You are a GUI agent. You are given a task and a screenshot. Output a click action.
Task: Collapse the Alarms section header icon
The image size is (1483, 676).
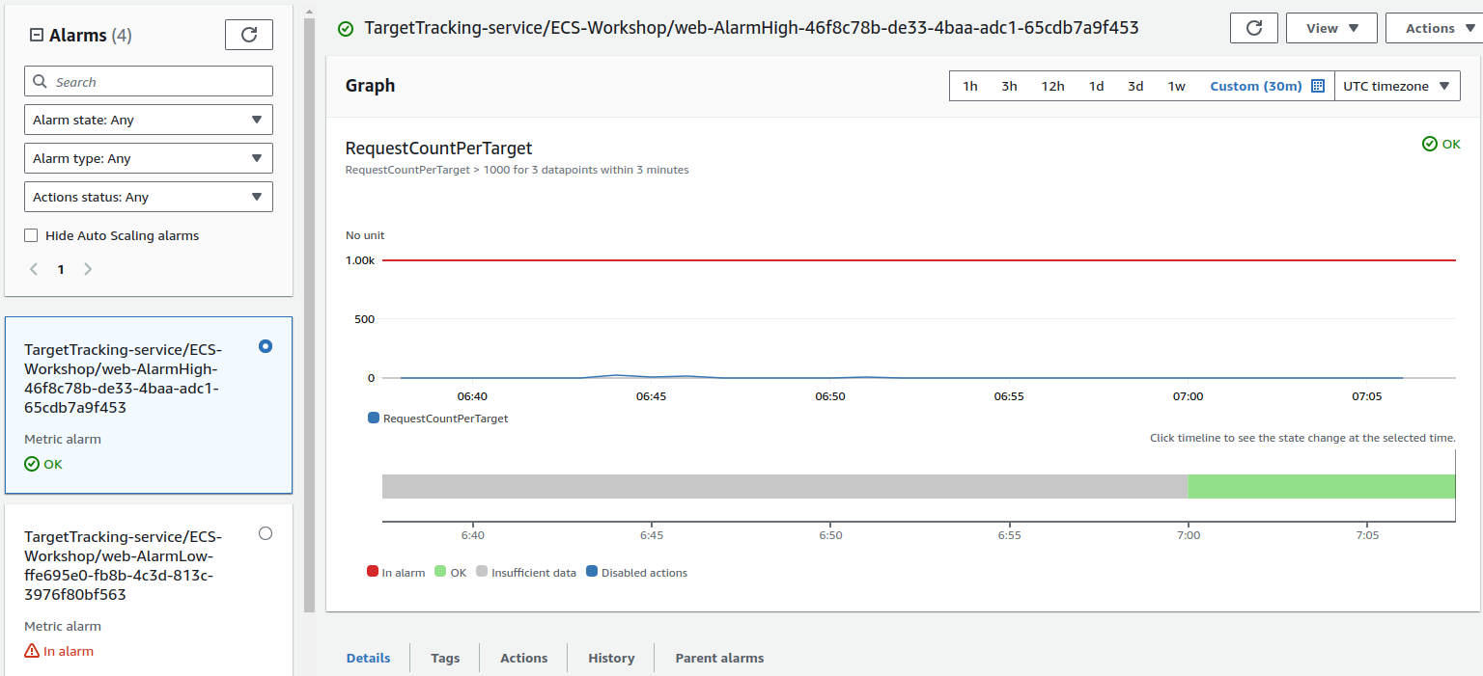click(x=37, y=36)
